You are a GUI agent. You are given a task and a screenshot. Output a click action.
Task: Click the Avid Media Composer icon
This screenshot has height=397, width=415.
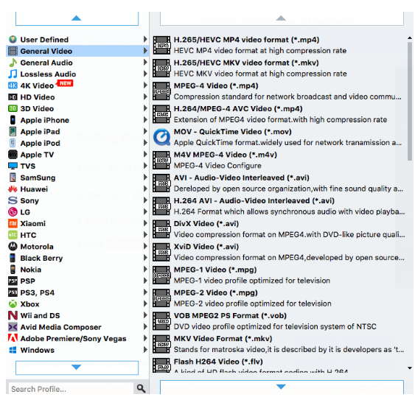click(13, 327)
